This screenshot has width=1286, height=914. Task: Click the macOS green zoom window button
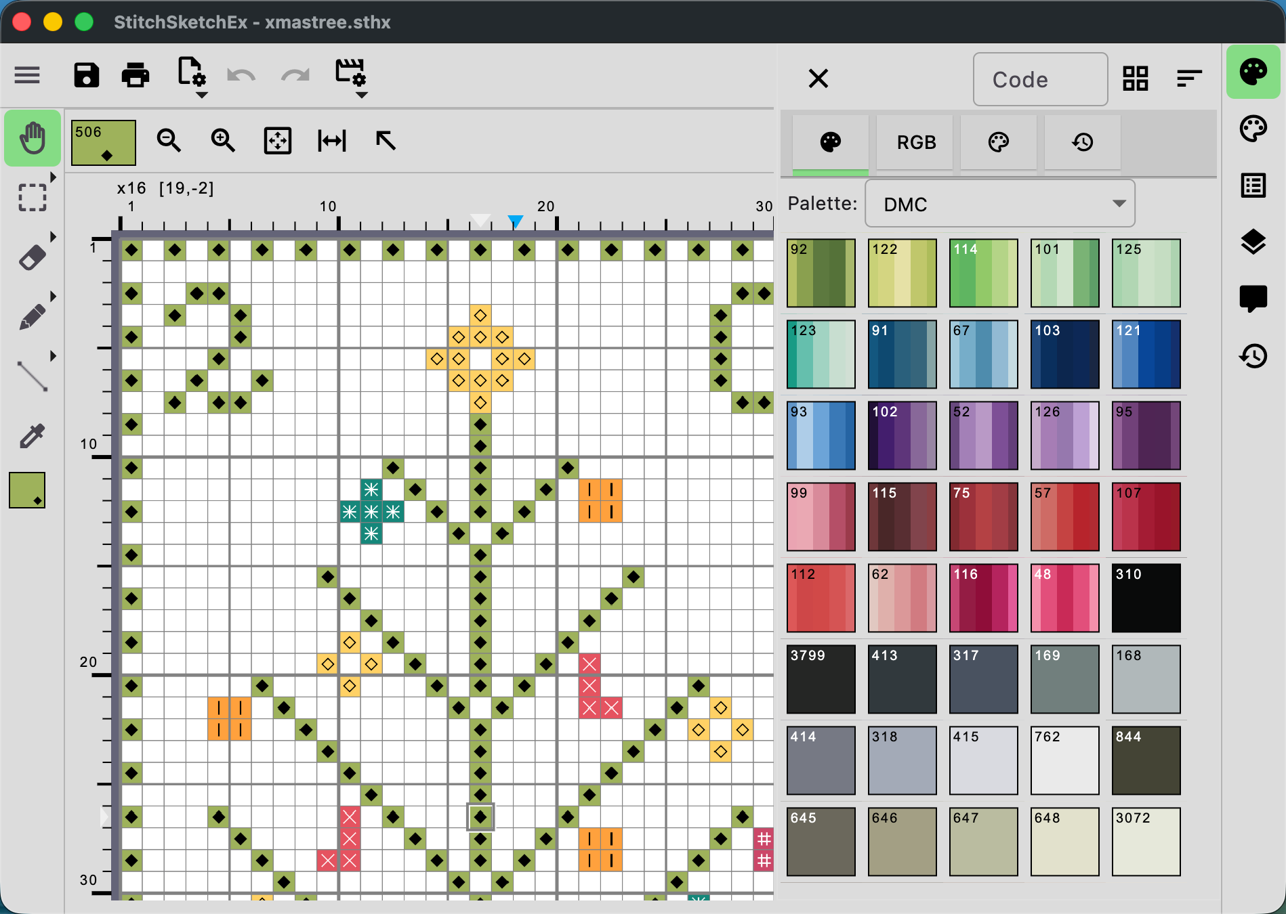[x=84, y=22]
